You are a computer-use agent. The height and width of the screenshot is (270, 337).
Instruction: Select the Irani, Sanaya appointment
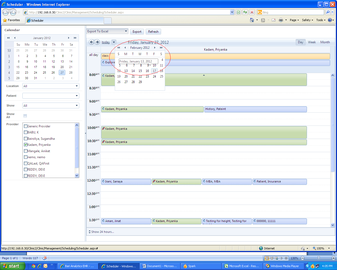[x=126, y=182]
